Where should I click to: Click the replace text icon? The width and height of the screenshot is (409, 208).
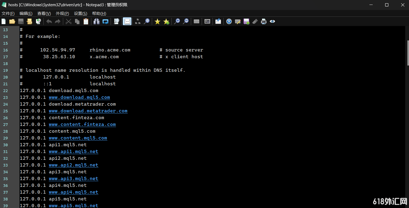point(105,21)
